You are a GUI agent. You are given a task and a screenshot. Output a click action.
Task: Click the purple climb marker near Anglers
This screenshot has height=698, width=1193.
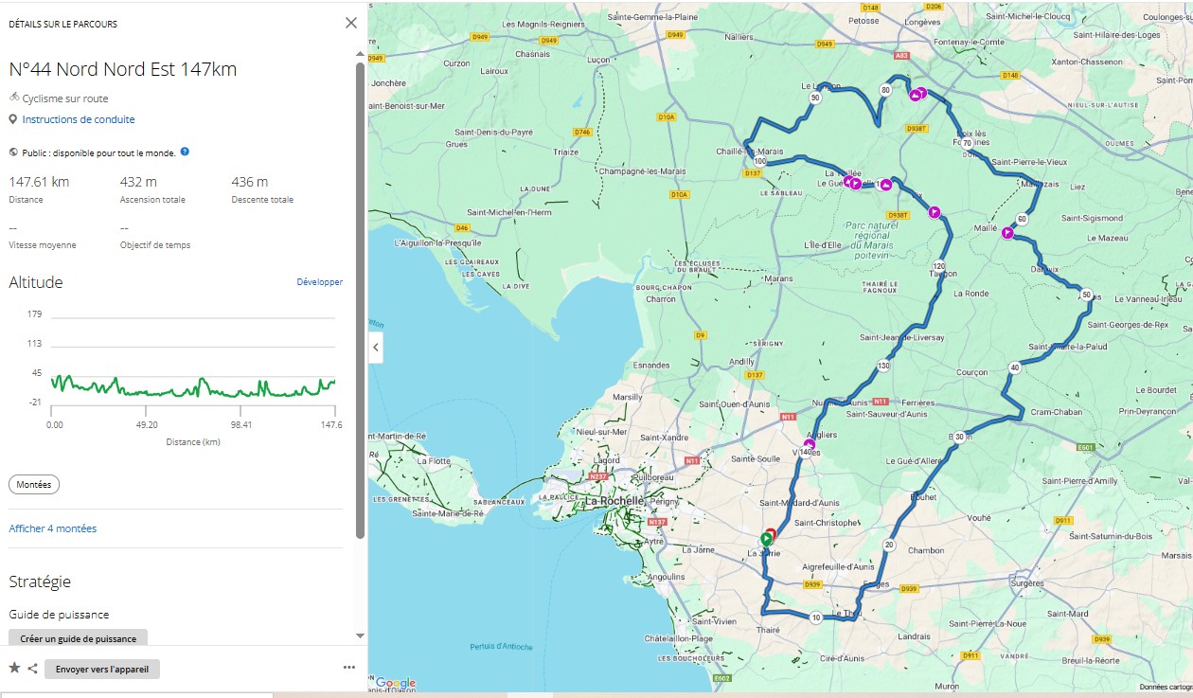point(809,443)
